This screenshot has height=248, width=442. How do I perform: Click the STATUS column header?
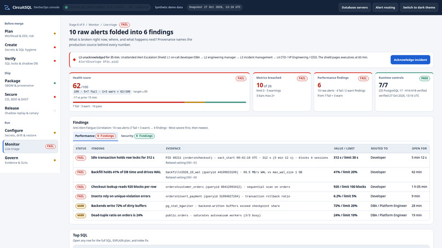point(81,148)
